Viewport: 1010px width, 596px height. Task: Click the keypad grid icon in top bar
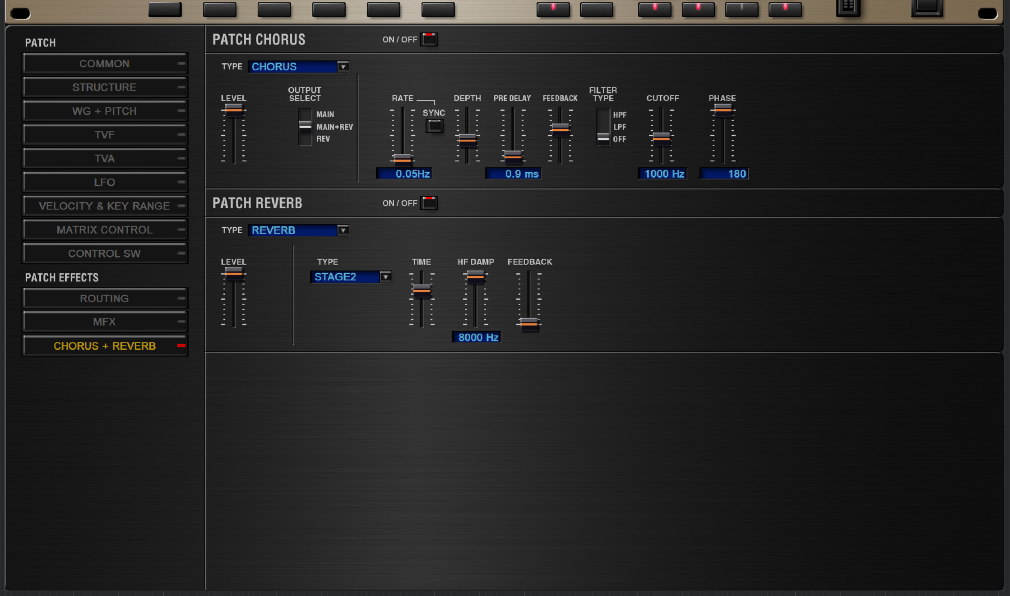848,7
